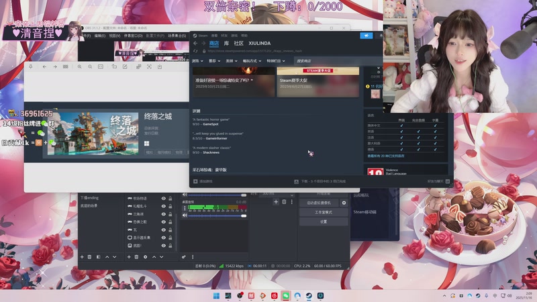Viewport: 537px width, 302px height.
Task: Toggle visibility of 三角洲 source
Action: click(x=163, y=214)
